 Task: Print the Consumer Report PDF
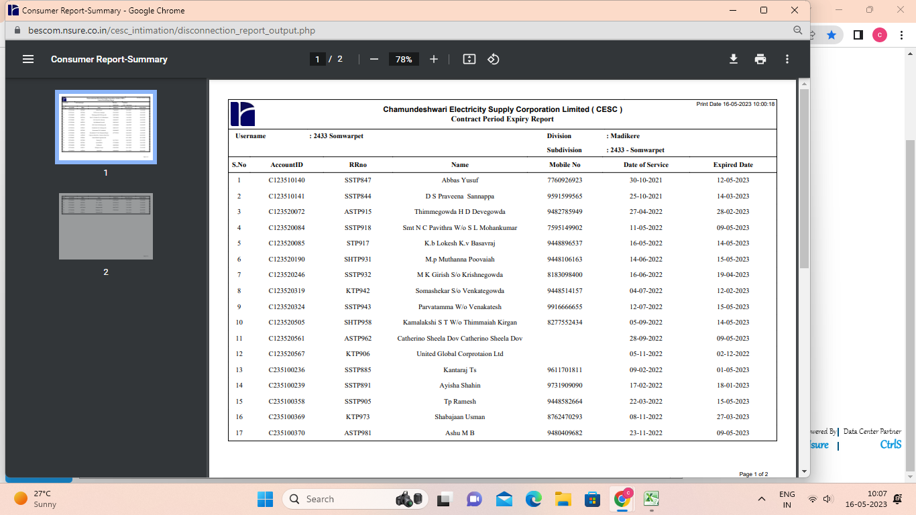point(760,59)
